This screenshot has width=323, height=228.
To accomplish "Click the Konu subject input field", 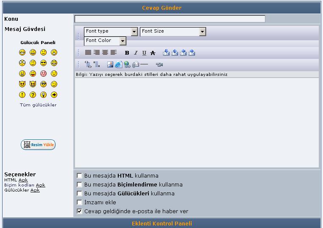I will 170,19.
